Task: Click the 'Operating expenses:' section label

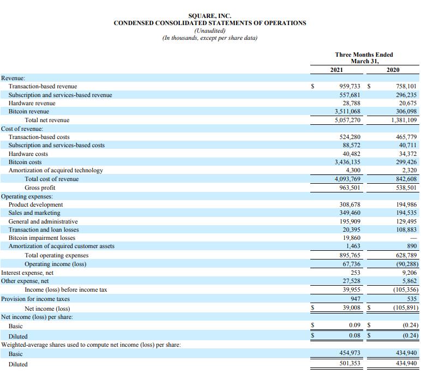Action: tap(27, 196)
